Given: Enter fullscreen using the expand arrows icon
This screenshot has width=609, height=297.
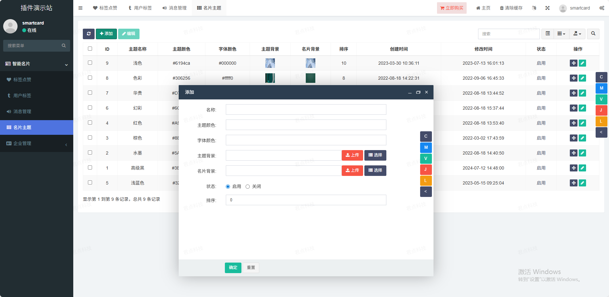Looking at the screenshot, I should tap(547, 8).
